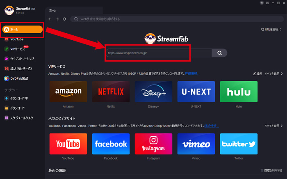Open the Twitter video site tile

239,144
